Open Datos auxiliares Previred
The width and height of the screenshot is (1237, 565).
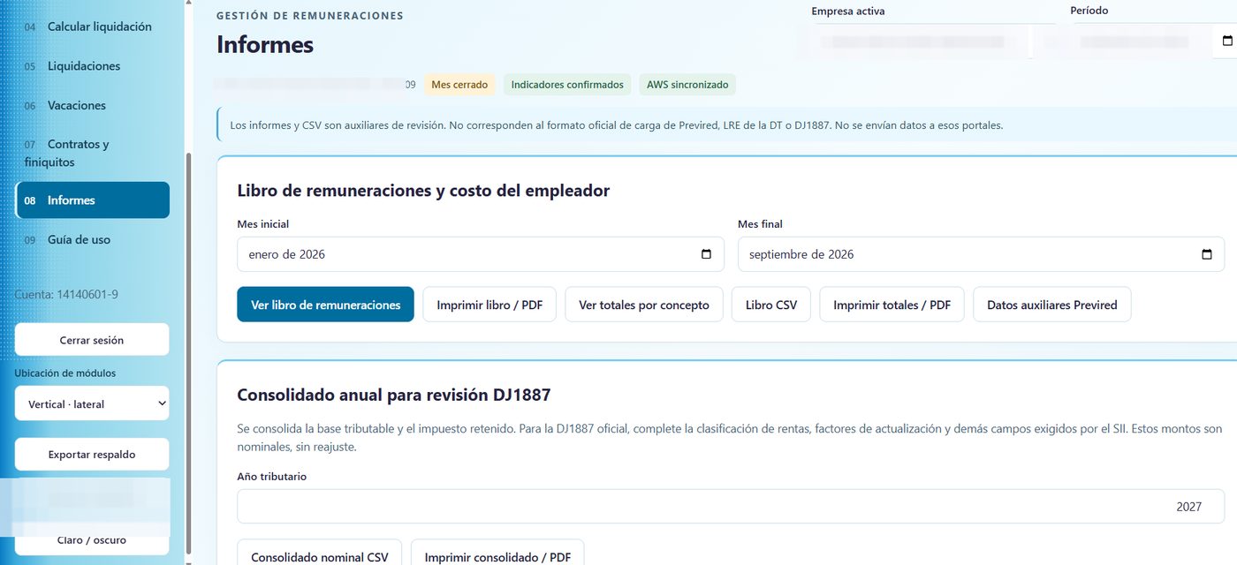[1052, 305]
